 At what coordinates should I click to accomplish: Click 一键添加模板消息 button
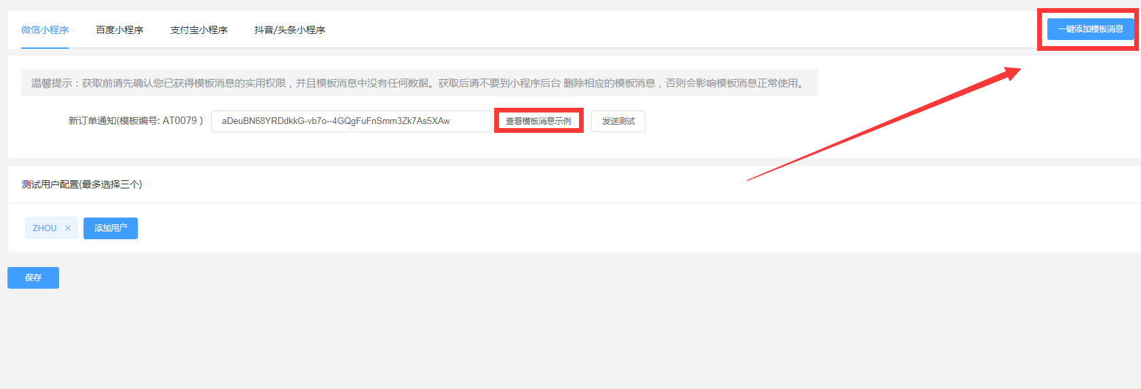[1091, 29]
